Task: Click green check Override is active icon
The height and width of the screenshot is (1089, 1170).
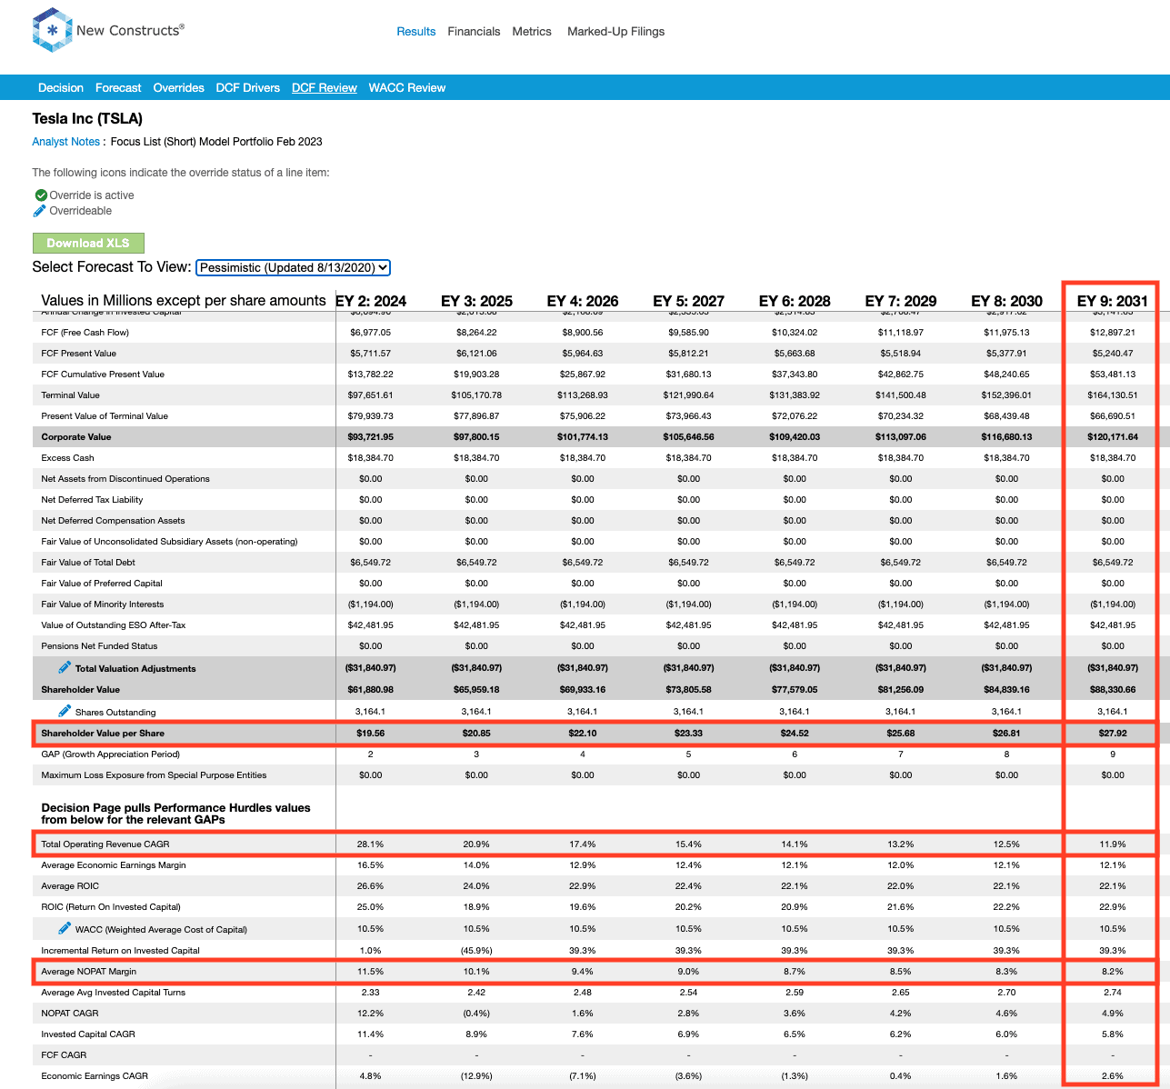Action: point(41,195)
